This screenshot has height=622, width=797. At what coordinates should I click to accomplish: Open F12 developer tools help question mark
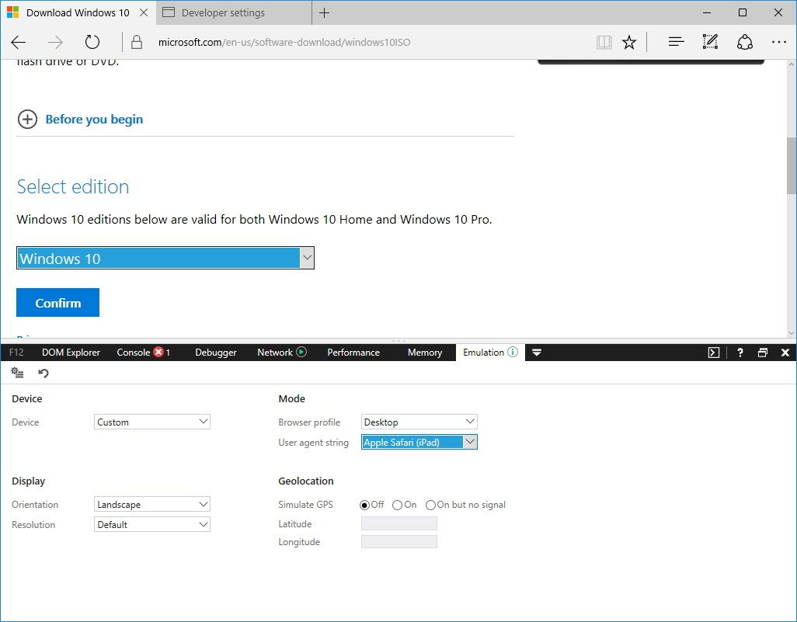[740, 353]
